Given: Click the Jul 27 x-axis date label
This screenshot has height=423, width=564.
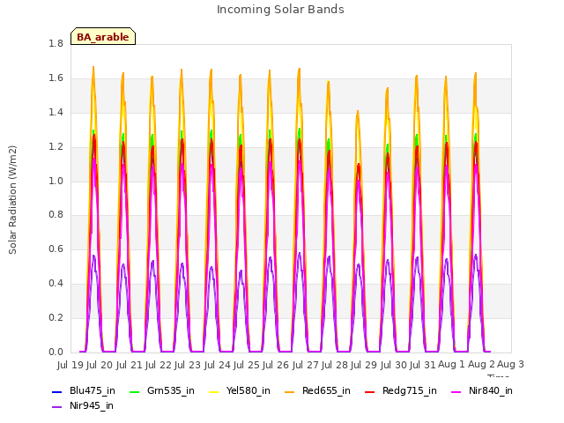Looking at the screenshot, I should (306, 365).
